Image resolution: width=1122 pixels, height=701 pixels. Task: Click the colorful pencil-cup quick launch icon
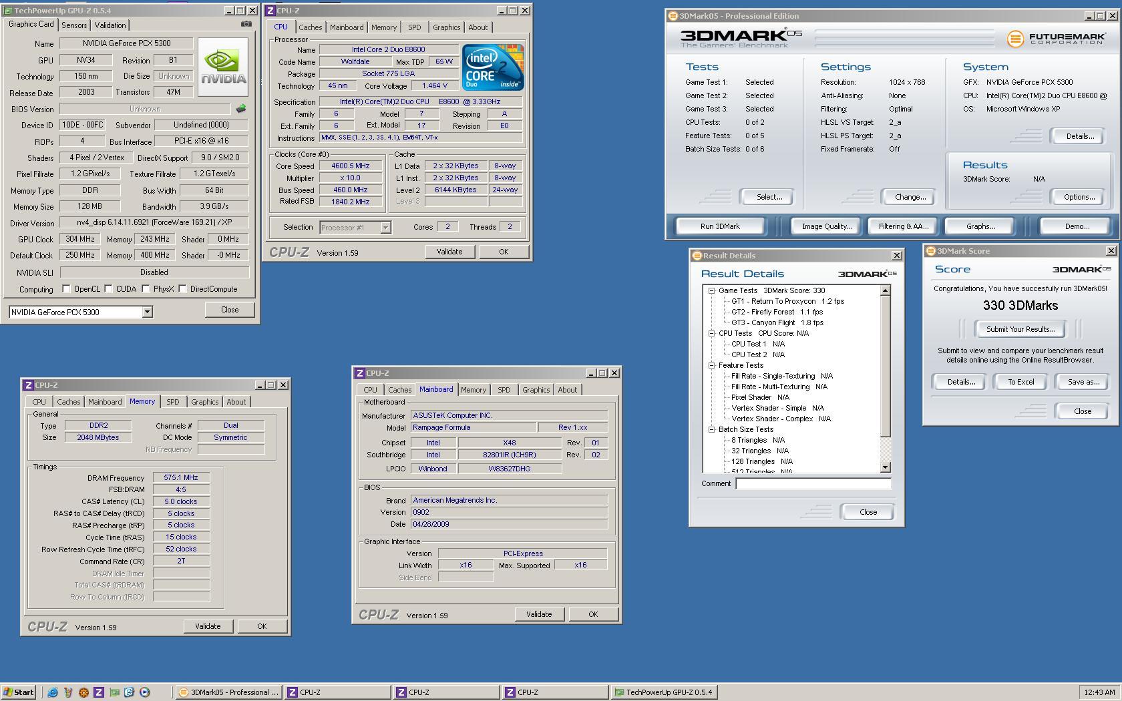pos(68,692)
